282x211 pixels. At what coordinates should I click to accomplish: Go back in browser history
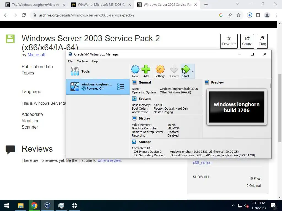pyautogui.click(x=6, y=15)
